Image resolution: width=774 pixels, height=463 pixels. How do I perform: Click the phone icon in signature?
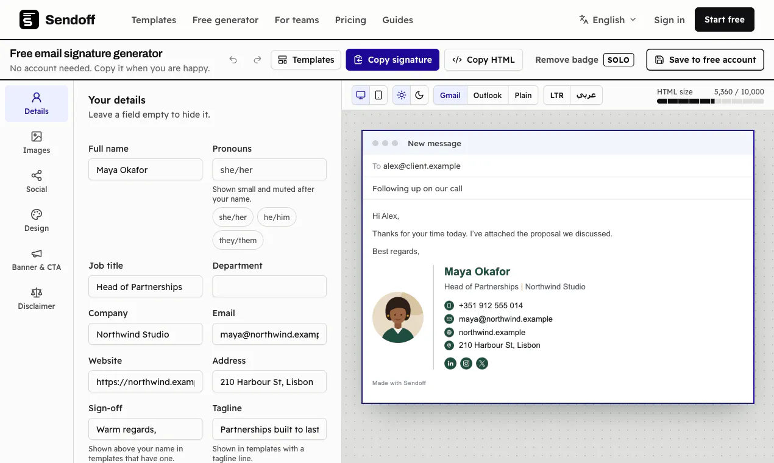point(449,305)
